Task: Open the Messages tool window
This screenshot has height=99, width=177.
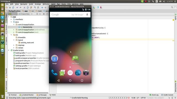Action: pos(42,95)
